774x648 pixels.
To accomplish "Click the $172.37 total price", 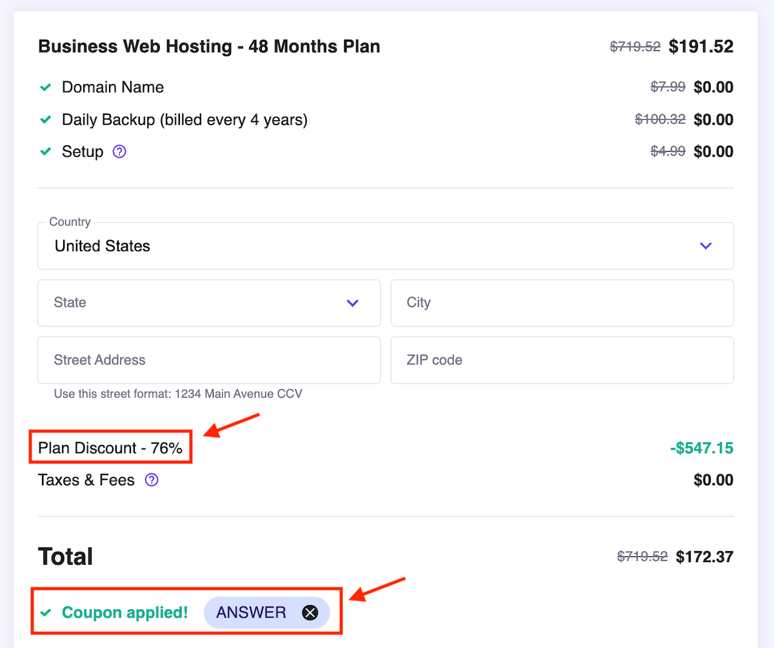I will (x=704, y=556).
